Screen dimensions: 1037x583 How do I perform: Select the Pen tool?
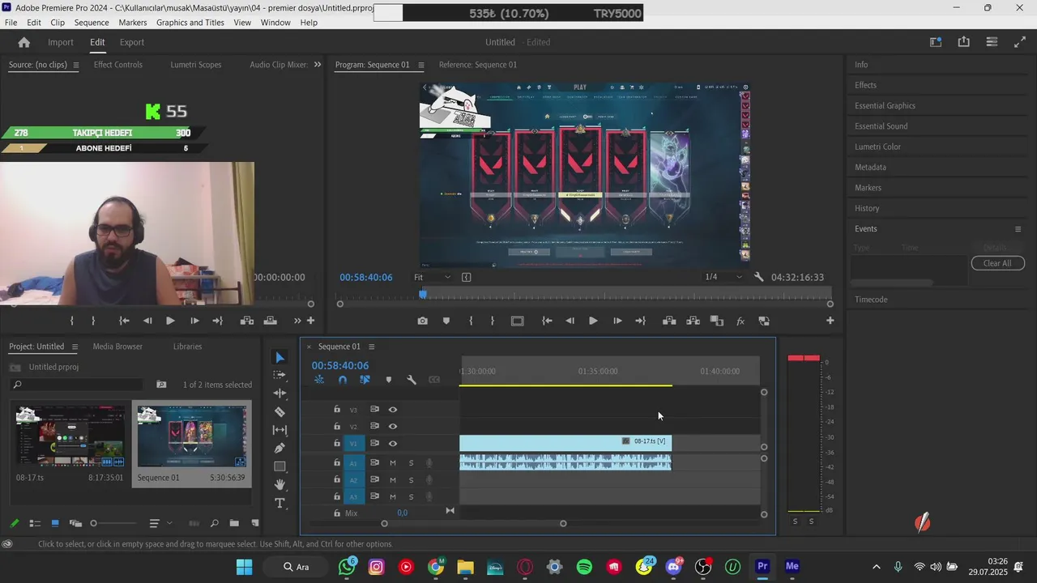[280, 448]
